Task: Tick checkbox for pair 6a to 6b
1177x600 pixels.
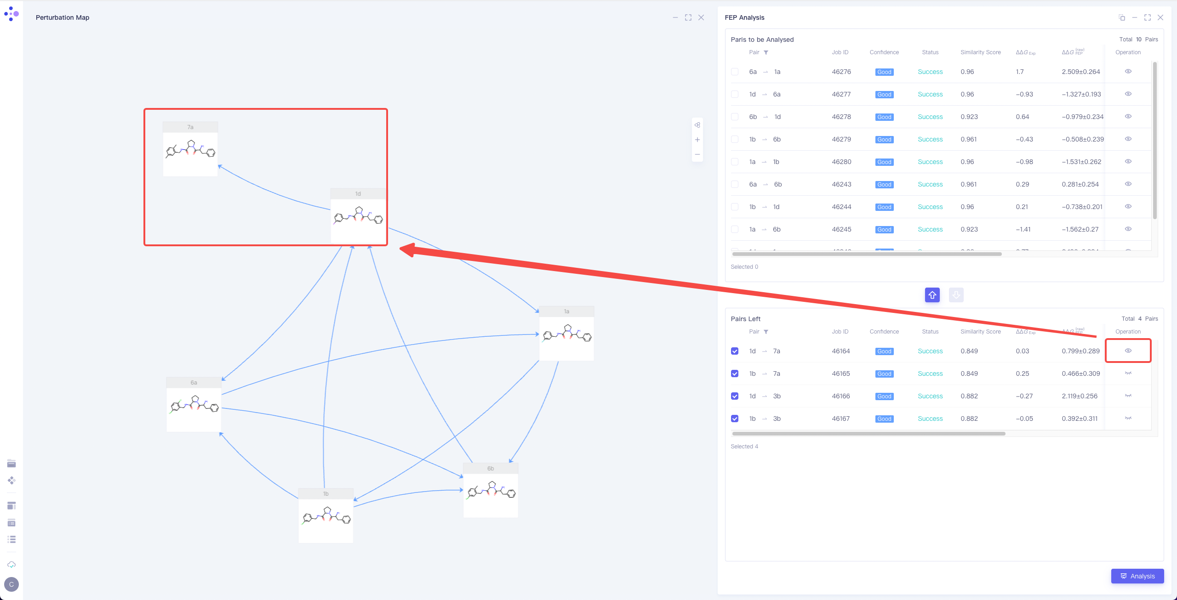Action: coord(735,184)
